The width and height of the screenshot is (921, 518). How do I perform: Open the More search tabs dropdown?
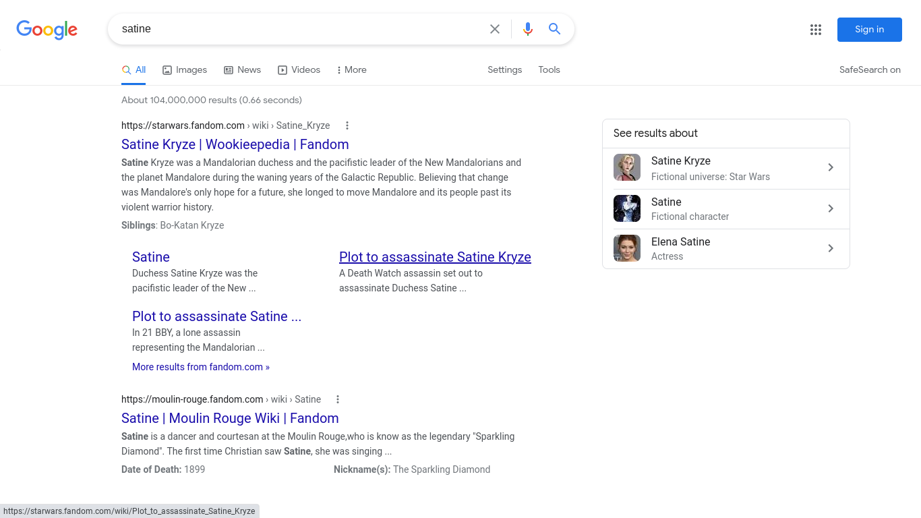point(351,70)
